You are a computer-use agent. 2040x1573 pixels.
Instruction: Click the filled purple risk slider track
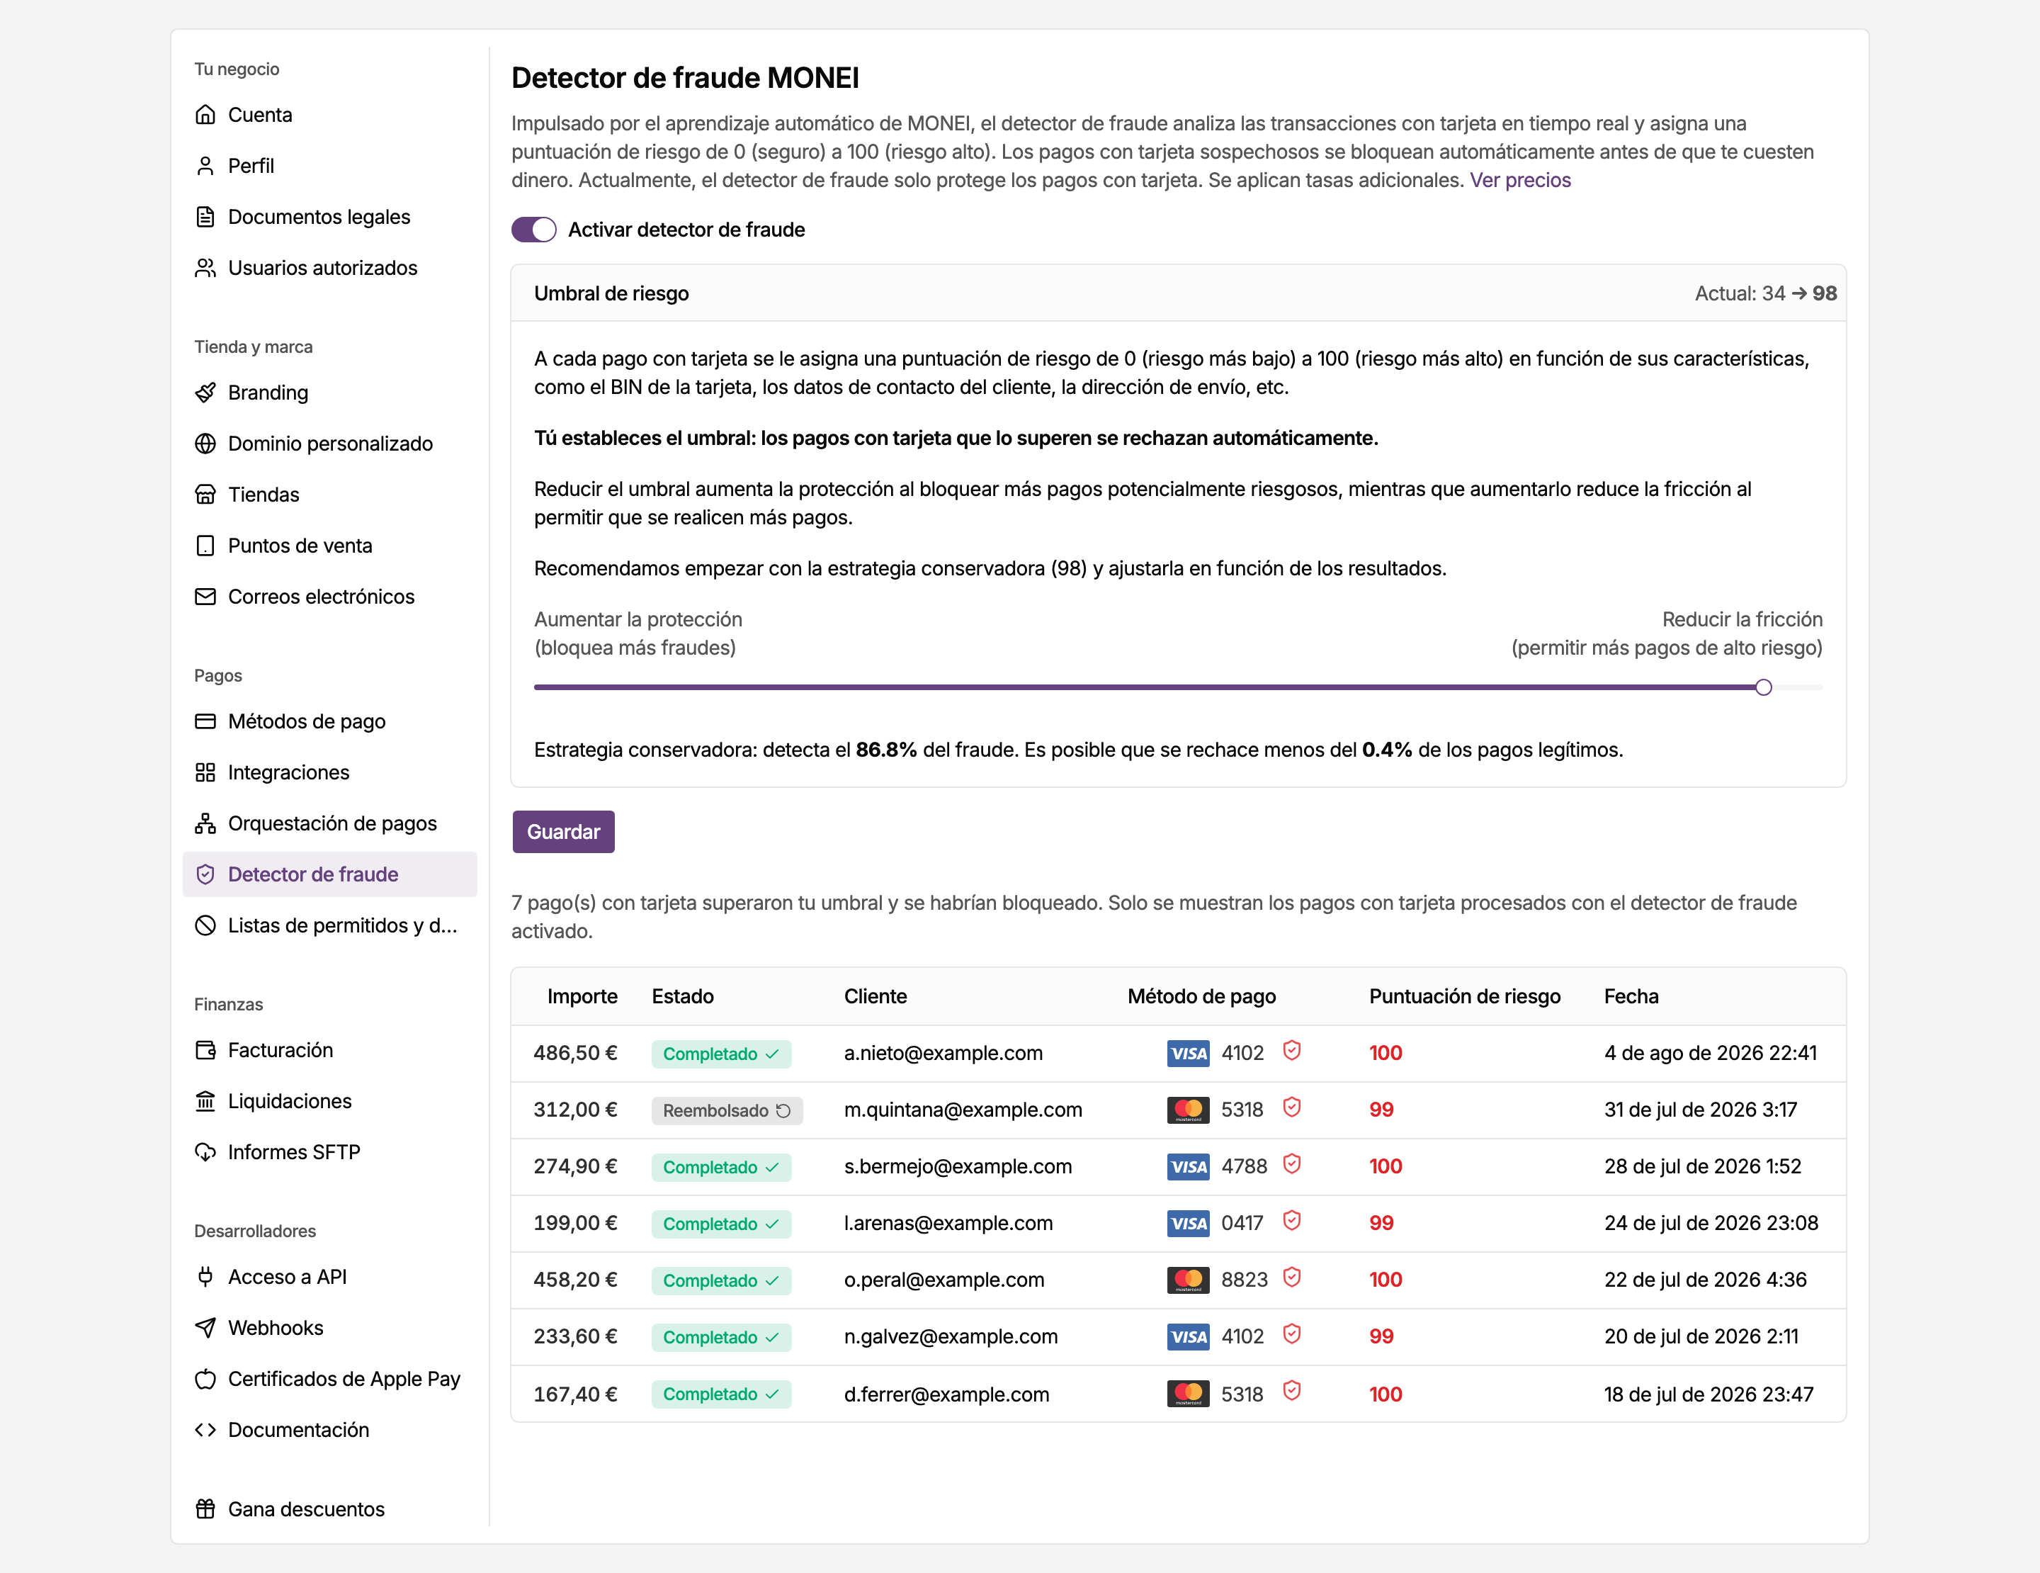1144,687
